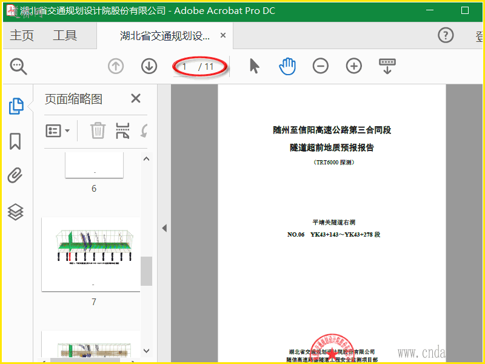Click thumbnail label number 7

point(94,302)
